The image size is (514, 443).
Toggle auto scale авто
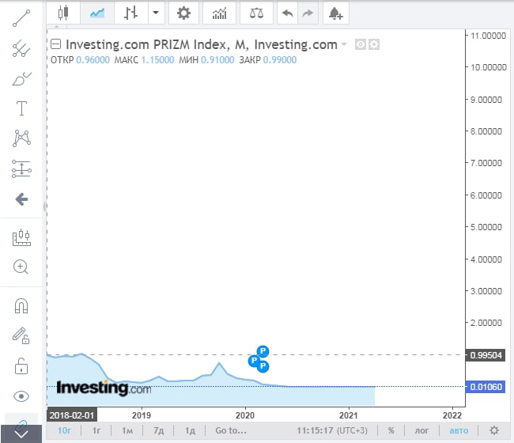(x=459, y=430)
